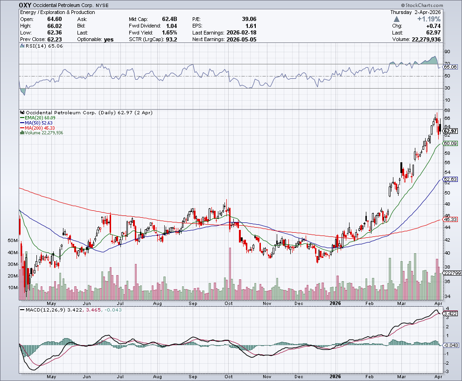The height and width of the screenshot is (381, 462).
Task: Click the black line marker before MACD(12,26,9)
Action: pyautogui.click(x=22, y=310)
